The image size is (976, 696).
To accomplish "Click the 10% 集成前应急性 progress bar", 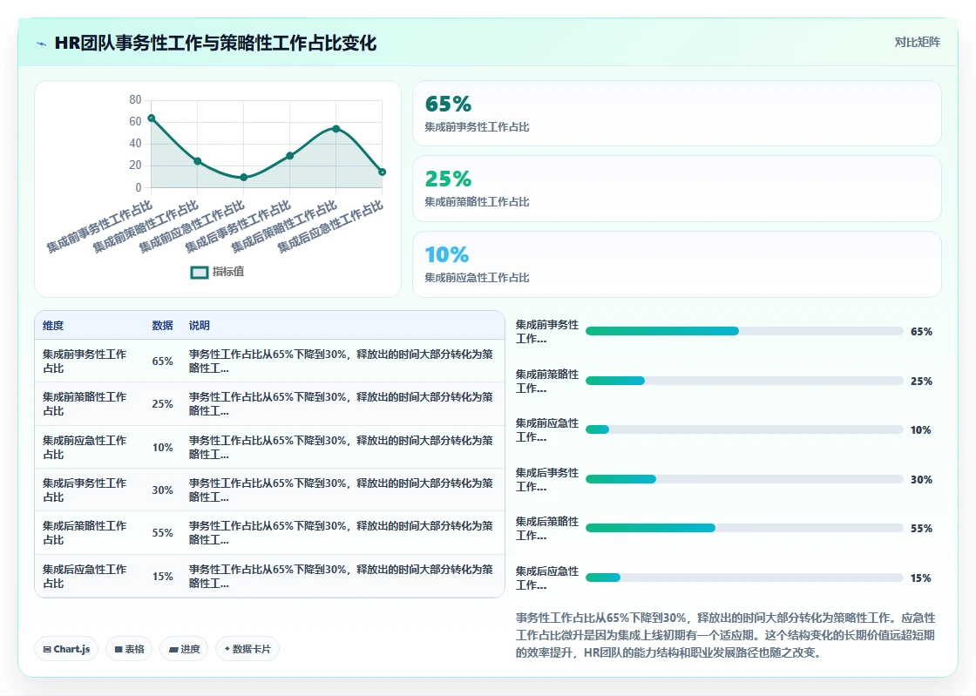I will point(744,429).
